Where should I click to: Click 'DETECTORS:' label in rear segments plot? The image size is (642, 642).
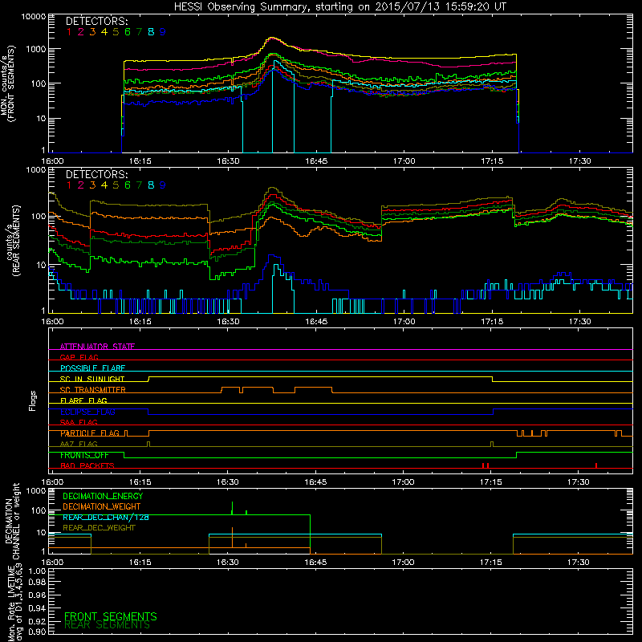coord(96,174)
